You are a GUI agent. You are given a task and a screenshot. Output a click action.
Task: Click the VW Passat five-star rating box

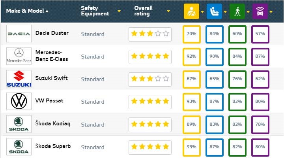click(150, 102)
